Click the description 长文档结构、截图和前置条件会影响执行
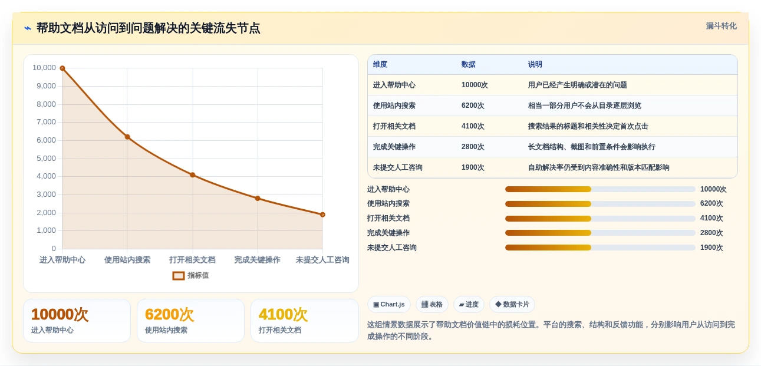761x366 pixels. click(592, 147)
